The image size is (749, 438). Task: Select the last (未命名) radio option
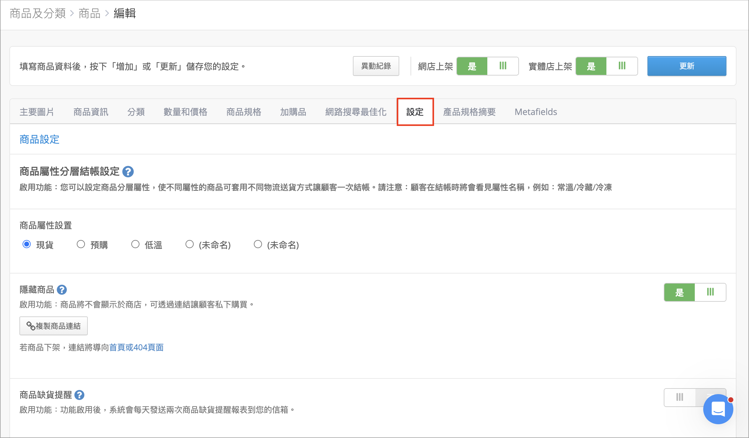tap(258, 244)
